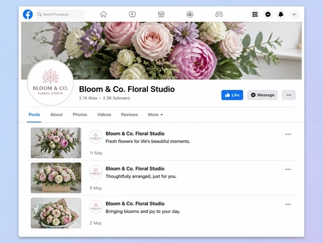Click the Facebook logo

(28, 15)
